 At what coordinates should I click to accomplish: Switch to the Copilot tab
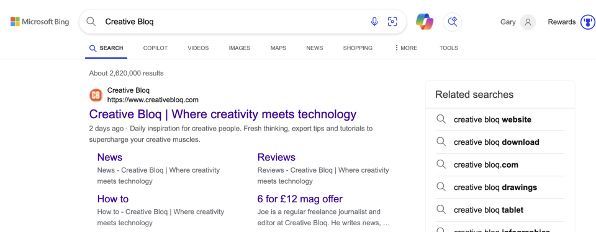155,48
